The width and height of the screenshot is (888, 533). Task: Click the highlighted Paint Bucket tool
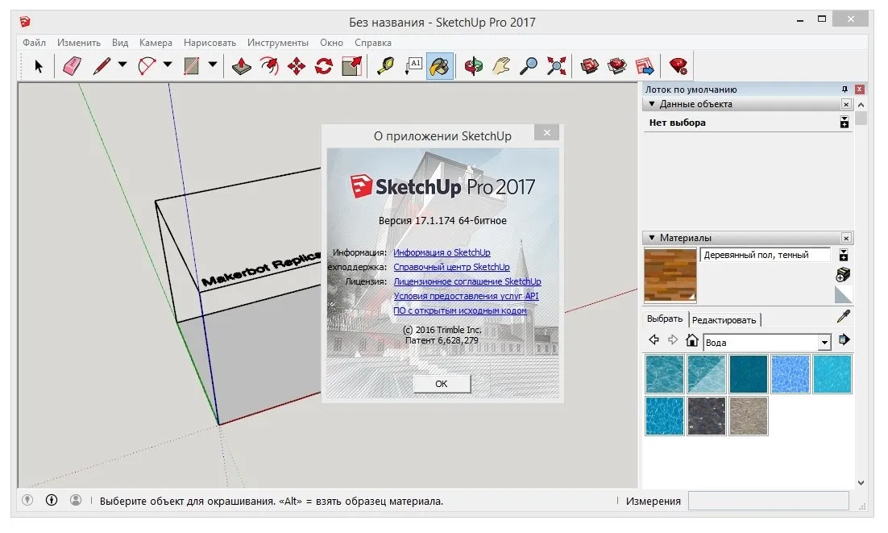click(x=440, y=66)
